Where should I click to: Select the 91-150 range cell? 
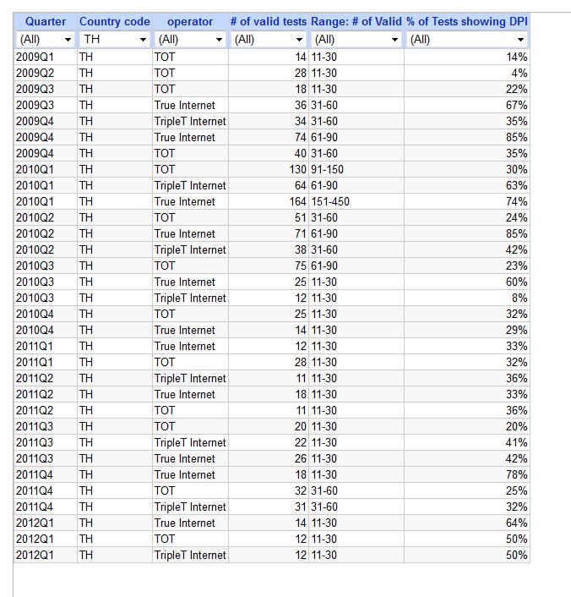pyautogui.click(x=356, y=169)
